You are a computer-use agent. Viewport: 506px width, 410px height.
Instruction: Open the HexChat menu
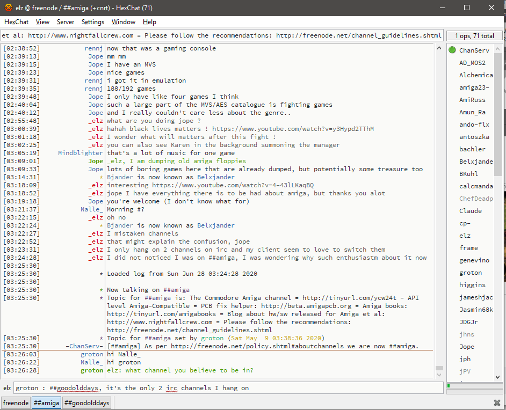[x=17, y=22]
